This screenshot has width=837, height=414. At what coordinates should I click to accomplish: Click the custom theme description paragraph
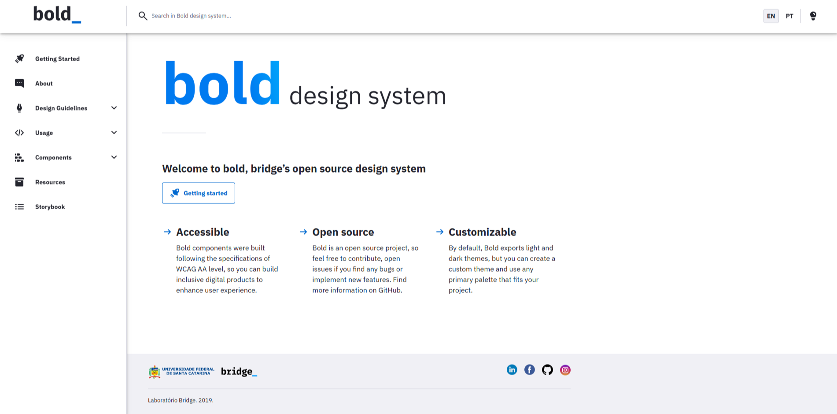[x=502, y=269]
